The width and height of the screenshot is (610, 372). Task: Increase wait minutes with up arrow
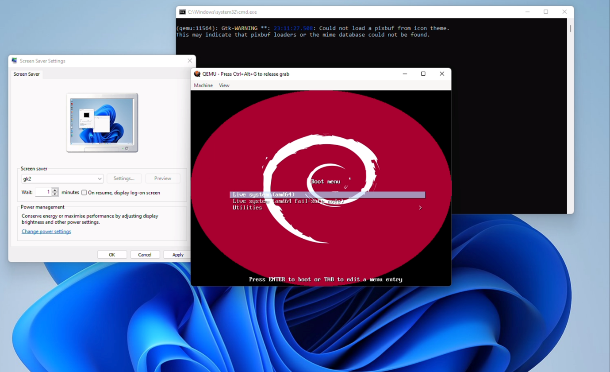(x=55, y=190)
